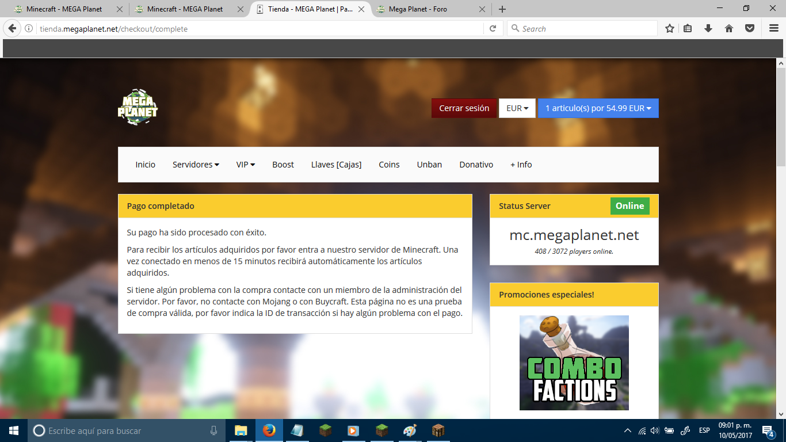This screenshot has width=786, height=442.
Task: Close the Tienda - MEGA Planet tab
Action: pyautogui.click(x=362, y=9)
